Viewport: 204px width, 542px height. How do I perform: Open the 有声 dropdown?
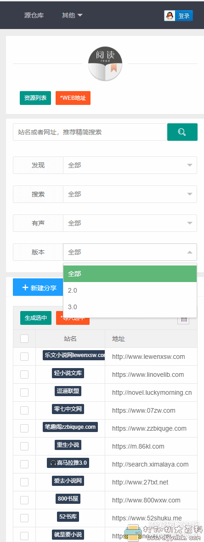(x=130, y=223)
